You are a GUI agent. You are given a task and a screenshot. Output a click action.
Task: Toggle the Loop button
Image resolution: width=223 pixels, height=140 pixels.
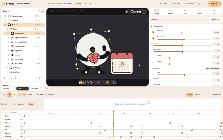pyautogui.click(x=22, y=95)
